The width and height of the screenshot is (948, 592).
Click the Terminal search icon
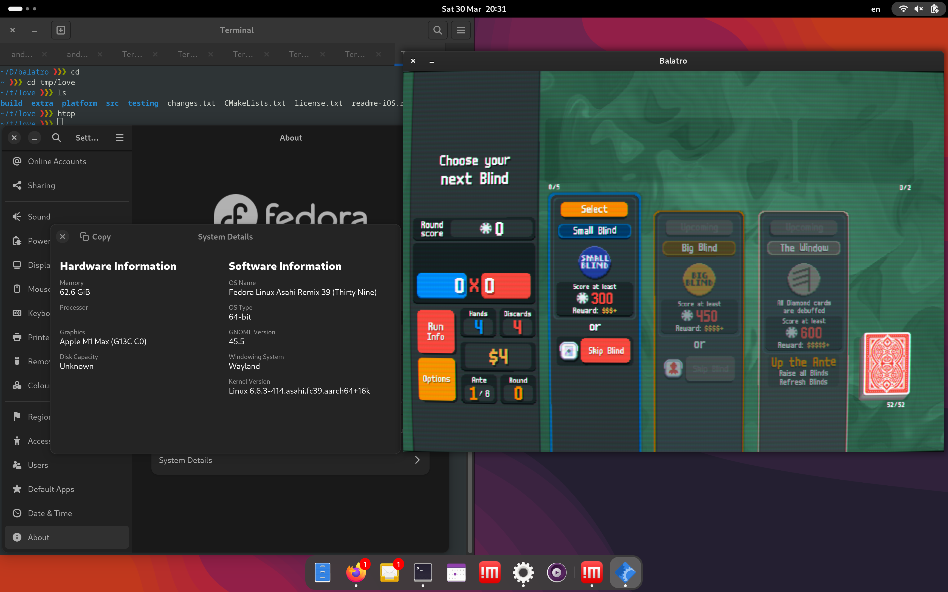point(438,30)
